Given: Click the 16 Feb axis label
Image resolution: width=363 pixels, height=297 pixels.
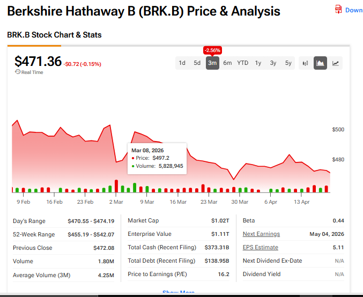Looking at the screenshot, I should [x=54, y=202].
